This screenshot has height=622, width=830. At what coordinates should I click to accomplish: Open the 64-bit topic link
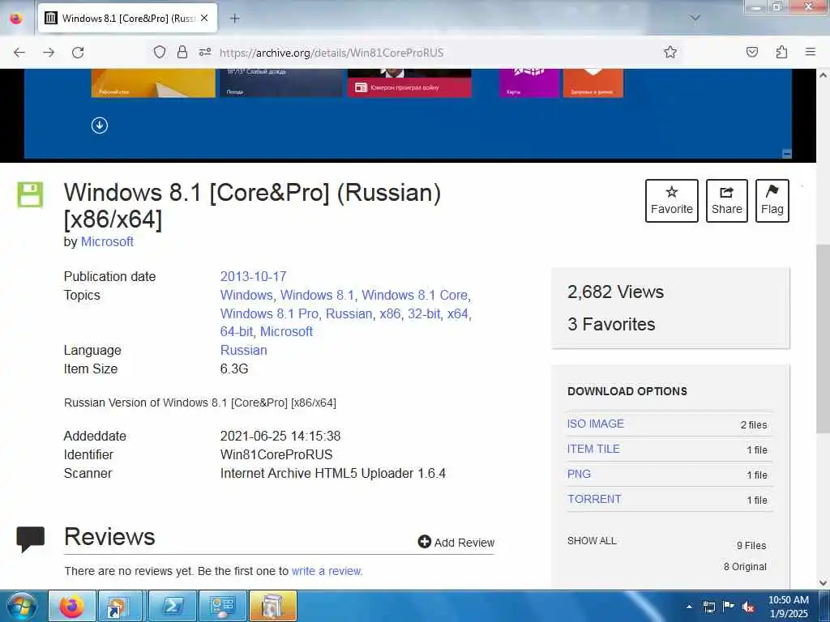(237, 331)
